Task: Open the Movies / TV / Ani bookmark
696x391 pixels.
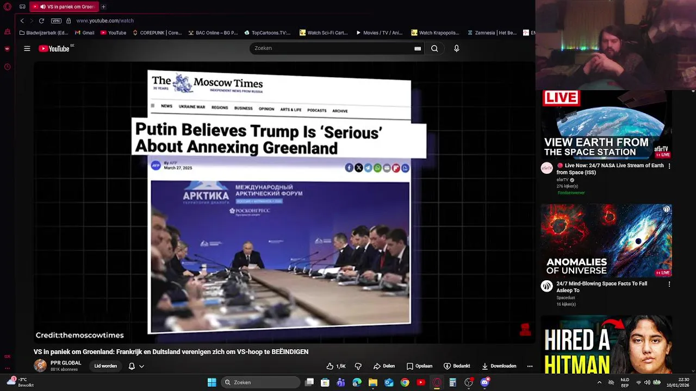Action: click(x=380, y=33)
